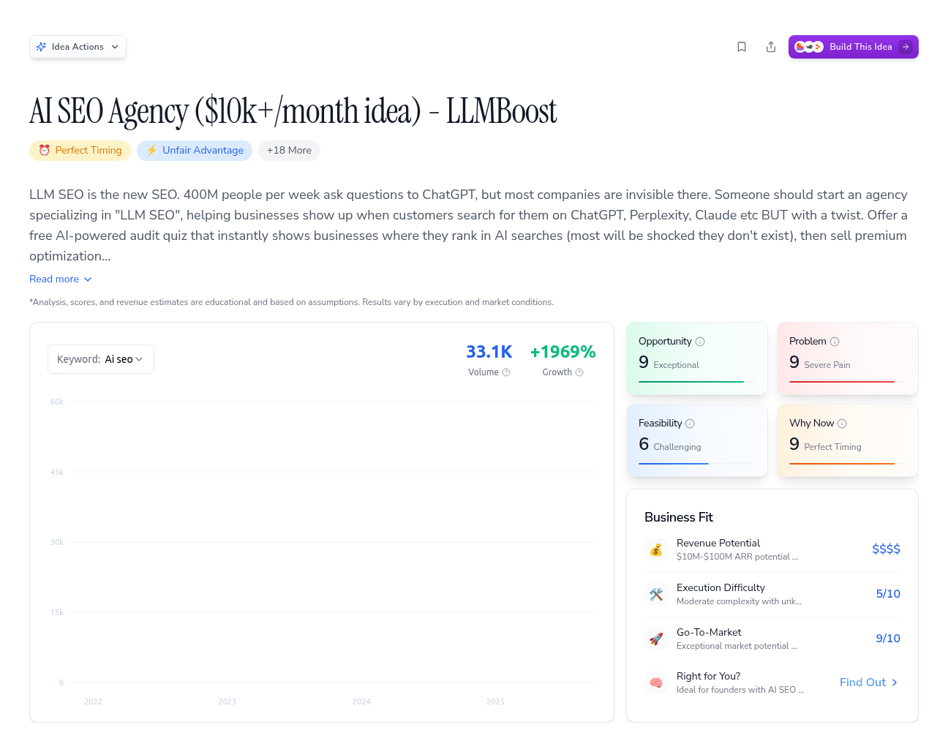This screenshot has width=948, height=752.
Task: Click the Opportunity score card
Action: [696, 358]
